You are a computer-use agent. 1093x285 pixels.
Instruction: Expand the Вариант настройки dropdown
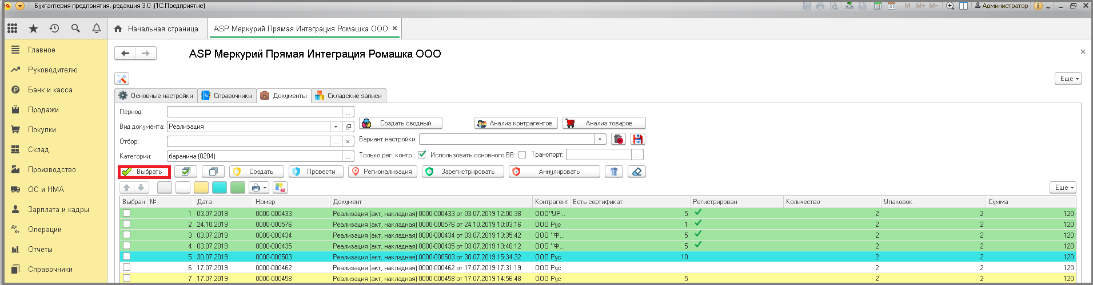pos(600,139)
